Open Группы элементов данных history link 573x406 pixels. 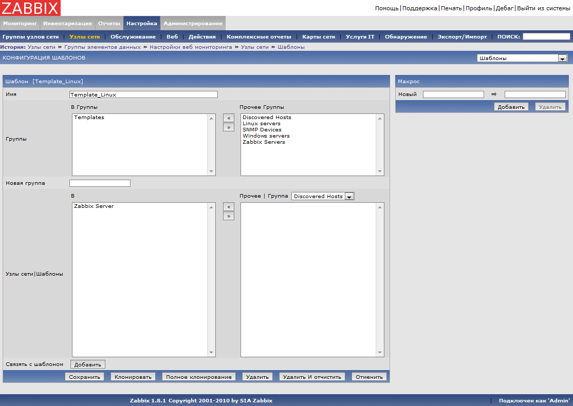pyautogui.click(x=102, y=47)
